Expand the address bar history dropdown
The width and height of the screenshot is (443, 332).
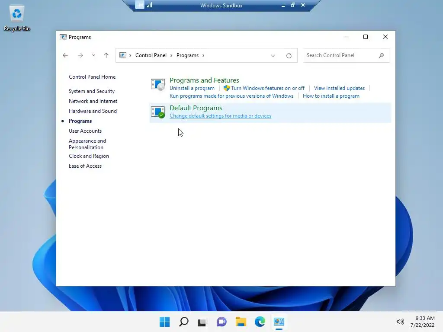tap(273, 56)
